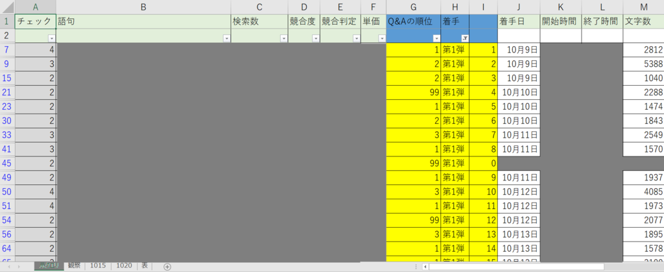Screen dimensions: 664x272
Task: Select column C header
Action: [x=259, y=6]
